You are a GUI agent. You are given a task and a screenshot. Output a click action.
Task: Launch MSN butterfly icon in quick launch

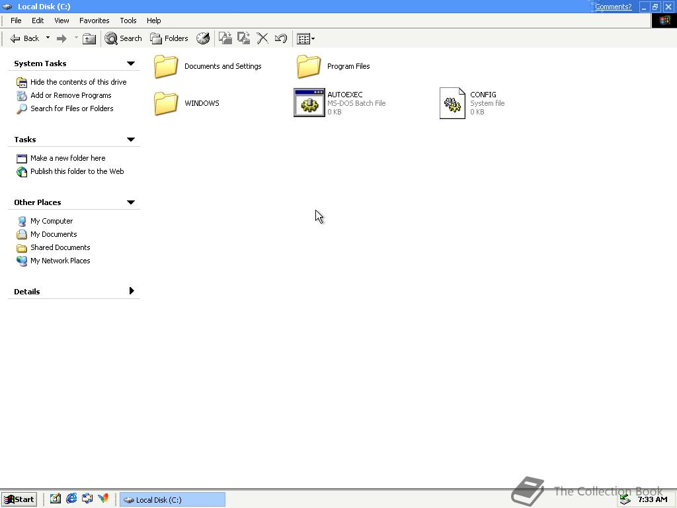tap(103, 499)
